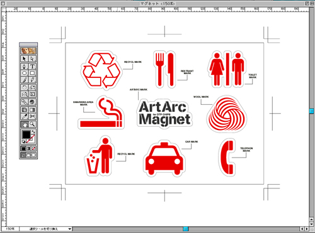
Task: Switch to Full Screen with menu bar
Action: coord(28,155)
